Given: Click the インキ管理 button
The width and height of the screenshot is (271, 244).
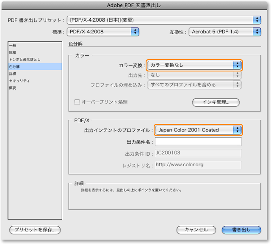Looking at the screenshot, I should (216, 102).
